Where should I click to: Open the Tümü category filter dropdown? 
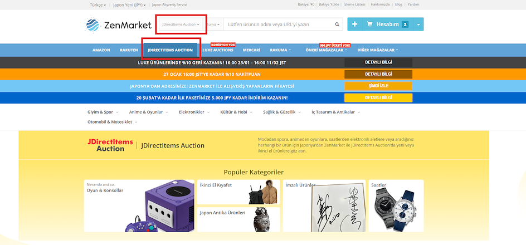[x=213, y=24]
